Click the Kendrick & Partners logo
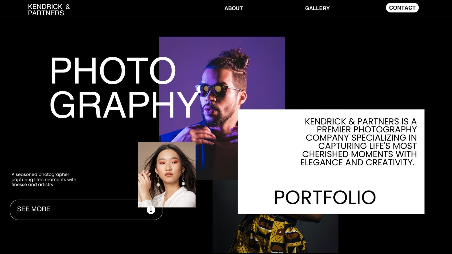This screenshot has width=452, height=254. click(49, 10)
